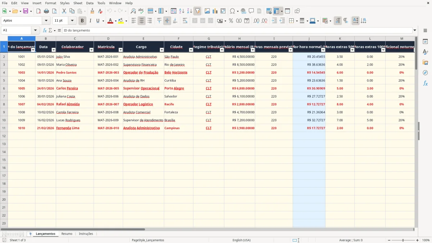The width and height of the screenshot is (432, 243).
Task: Clone formatting with the paintbrush
Action: [x=93, y=11]
